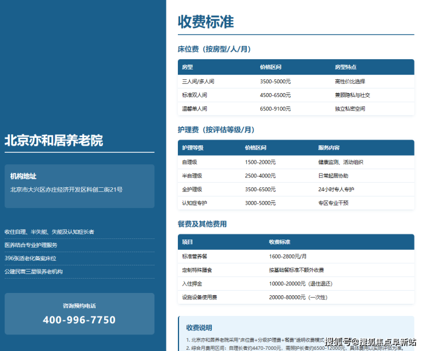Select the 设施设备使用费 row label
426x351 pixels.
pos(199,298)
